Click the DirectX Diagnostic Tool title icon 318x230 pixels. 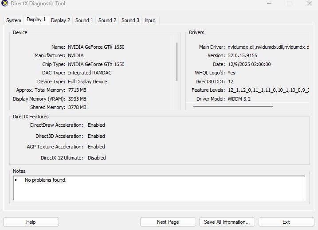[x=5, y=4]
